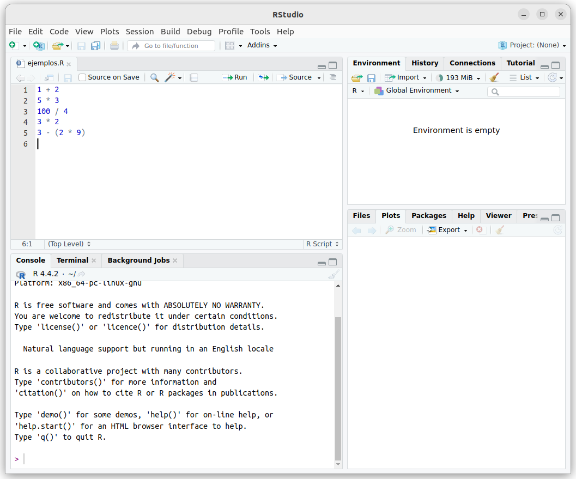The height and width of the screenshot is (479, 576).
Task: Switch to the Terminal tab
Action: (x=72, y=260)
